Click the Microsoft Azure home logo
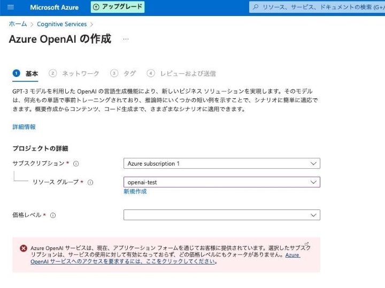The height and width of the screenshot is (288, 385). click(54, 7)
